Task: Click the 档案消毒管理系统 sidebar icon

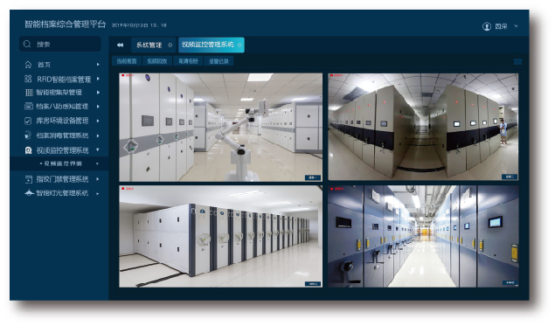Action: (x=28, y=135)
